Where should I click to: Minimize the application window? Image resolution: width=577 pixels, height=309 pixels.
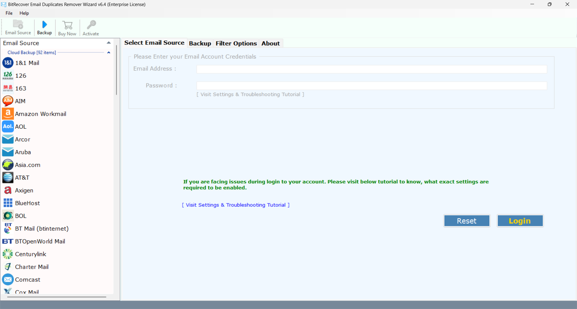[x=532, y=4]
